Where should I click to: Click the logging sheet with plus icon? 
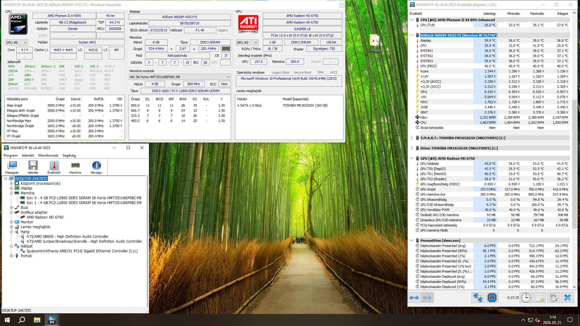(x=540, y=298)
